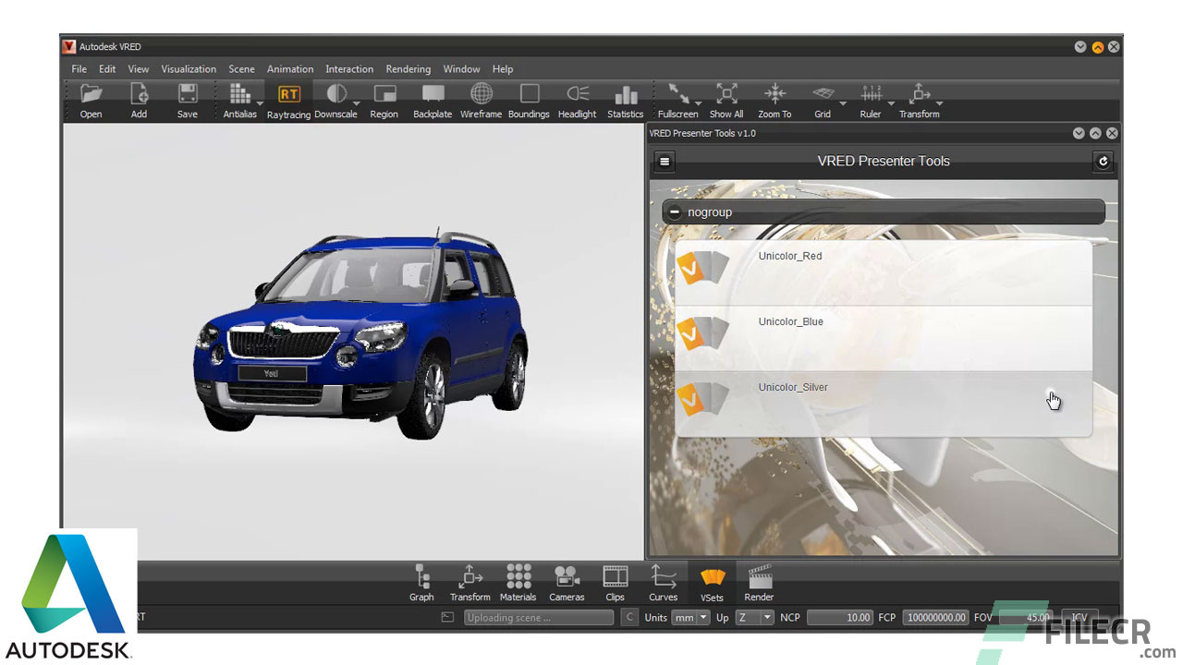Select the Unicolor_Silver variant set
The height and width of the screenshot is (665, 1183).
pos(884,405)
